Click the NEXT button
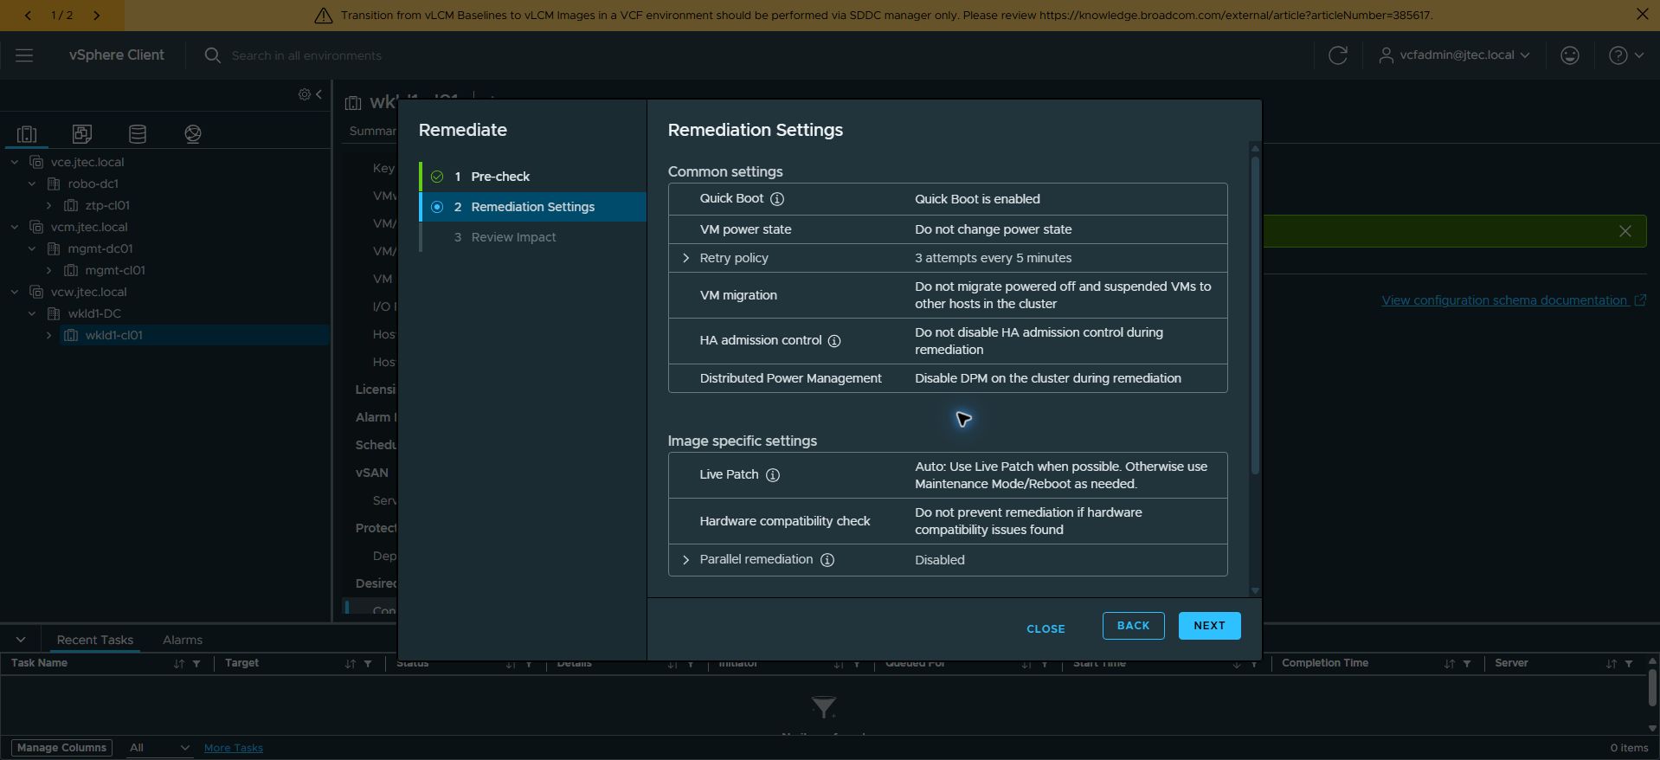1660x760 pixels. (1209, 626)
